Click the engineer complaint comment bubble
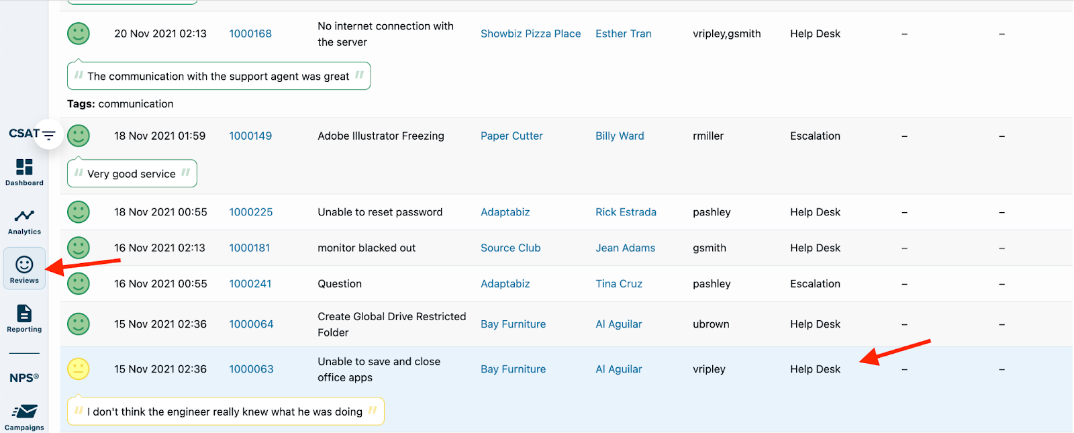Screen dimensions: 1074x433 (225, 412)
